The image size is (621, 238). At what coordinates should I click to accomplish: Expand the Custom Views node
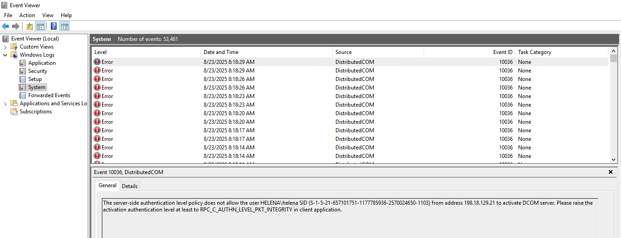pyautogui.click(x=5, y=47)
